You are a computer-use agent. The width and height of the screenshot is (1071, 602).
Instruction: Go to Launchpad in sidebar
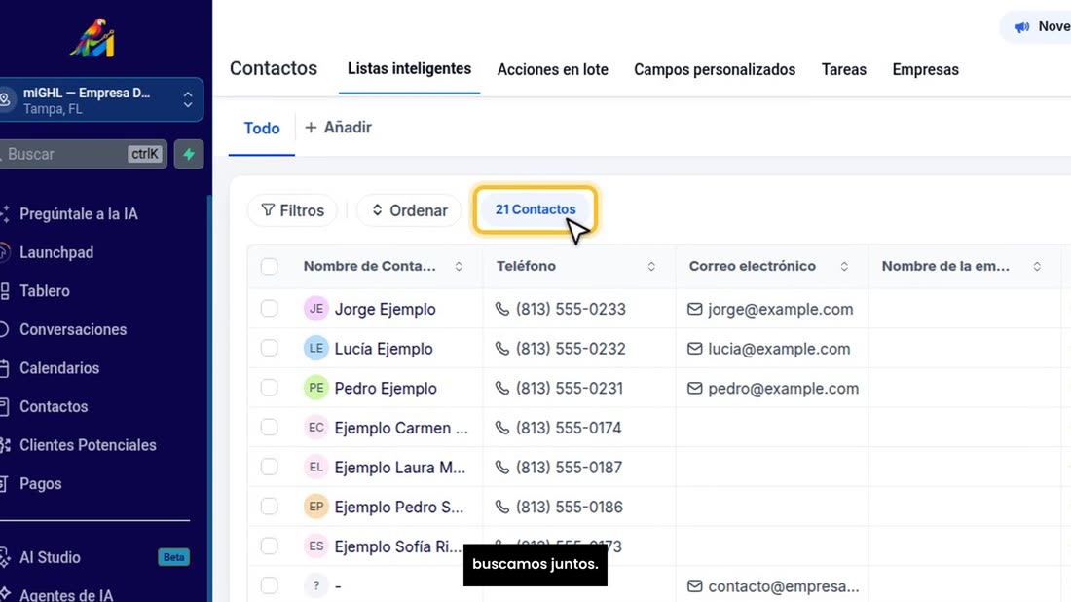click(x=56, y=253)
